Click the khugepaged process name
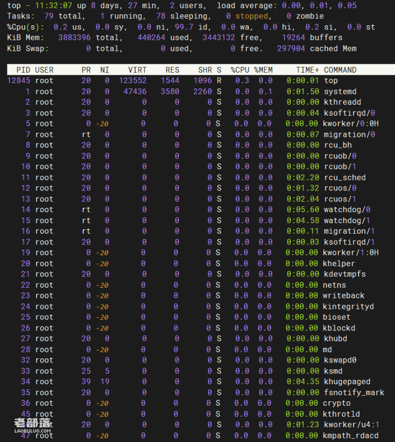 click(347, 381)
